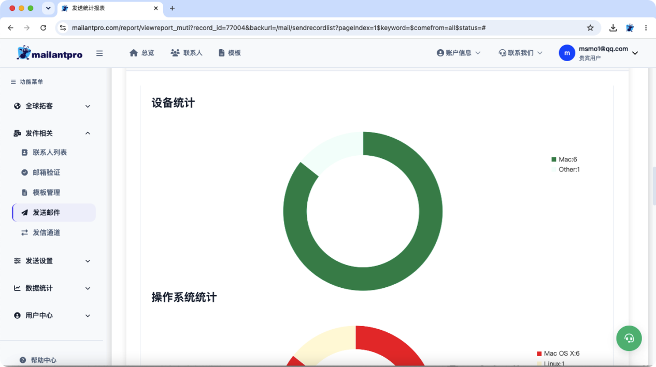Click the 发件相关 mailbox icon

[x=17, y=133]
